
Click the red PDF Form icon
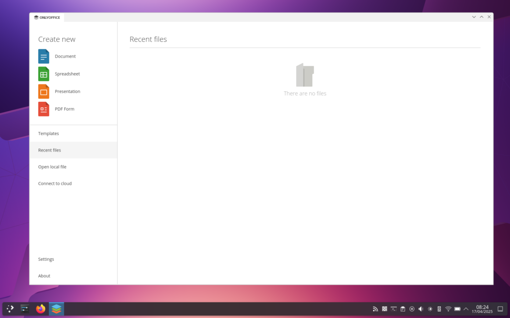tap(44, 109)
